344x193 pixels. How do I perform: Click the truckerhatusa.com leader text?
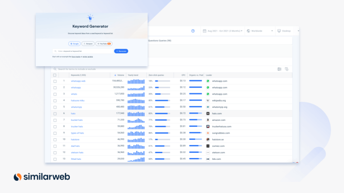click(x=221, y=127)
